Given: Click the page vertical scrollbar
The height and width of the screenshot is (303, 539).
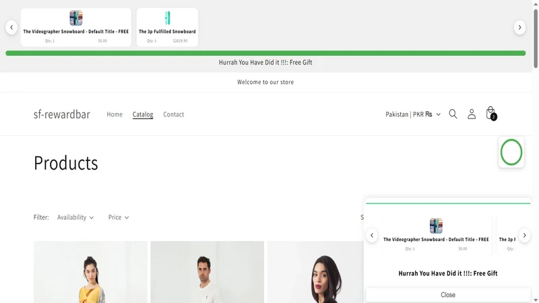Looking at the screenshot, I should coord(536,38).
